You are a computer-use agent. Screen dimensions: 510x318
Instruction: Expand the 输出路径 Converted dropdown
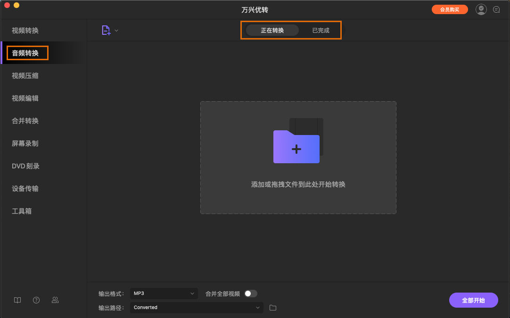(x=197, y=307)
